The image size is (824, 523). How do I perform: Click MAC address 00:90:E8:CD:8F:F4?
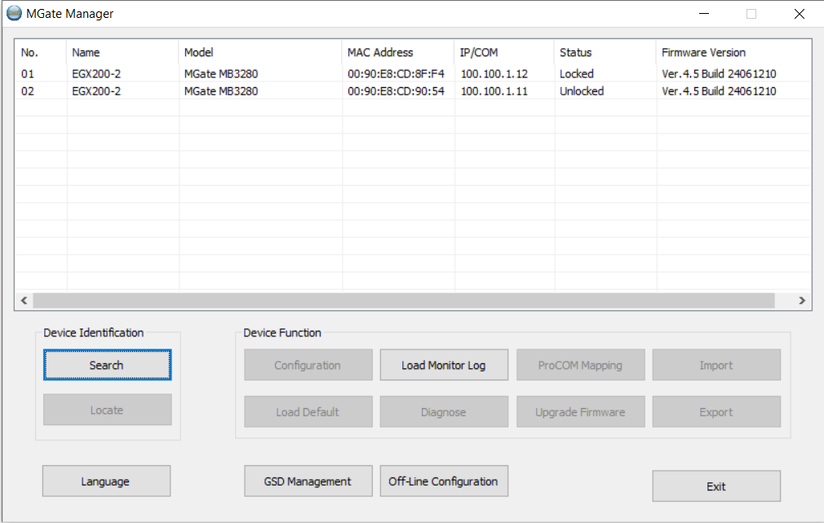pos(396,73)
